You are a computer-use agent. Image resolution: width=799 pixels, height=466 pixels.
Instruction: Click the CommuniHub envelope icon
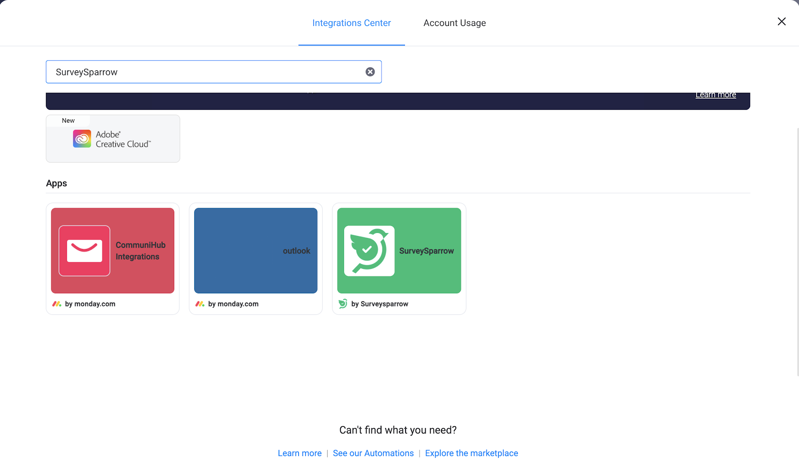point(84,250)
